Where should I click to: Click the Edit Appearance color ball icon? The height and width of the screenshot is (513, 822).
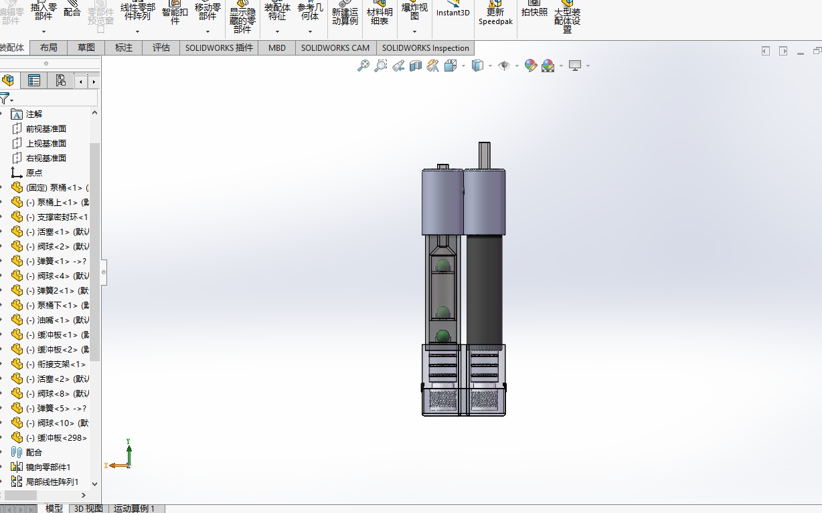531,66
